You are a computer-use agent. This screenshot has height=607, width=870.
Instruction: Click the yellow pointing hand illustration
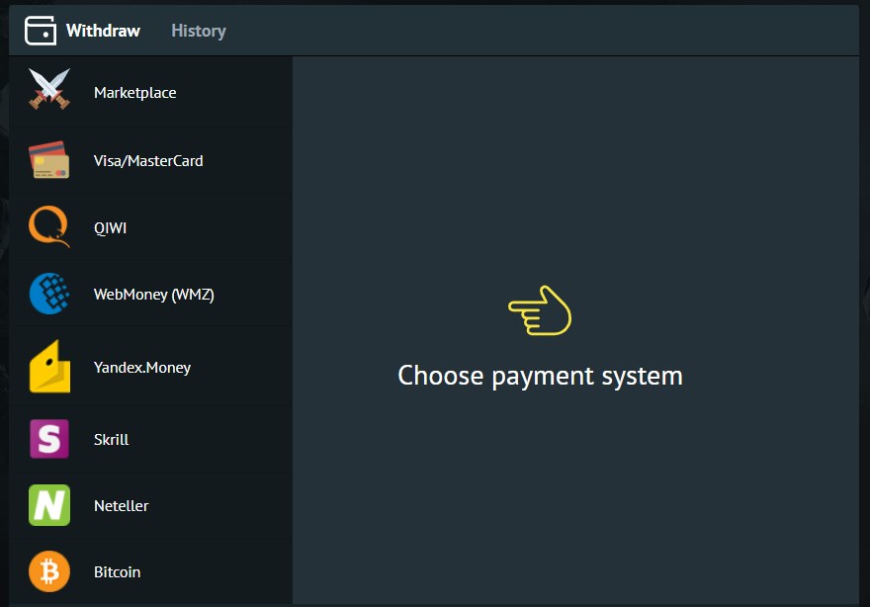click(x=540, y=311)
